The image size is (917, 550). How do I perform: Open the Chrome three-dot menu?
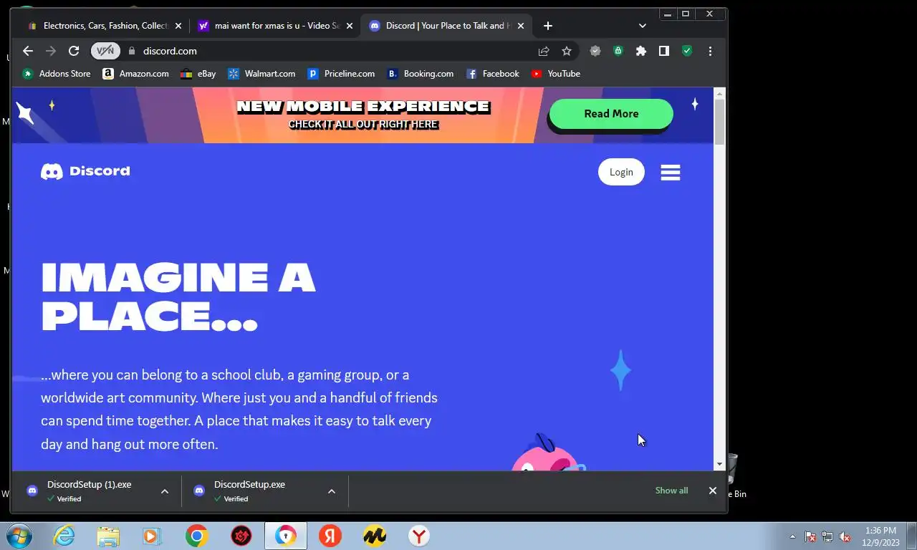coord(710,51)
